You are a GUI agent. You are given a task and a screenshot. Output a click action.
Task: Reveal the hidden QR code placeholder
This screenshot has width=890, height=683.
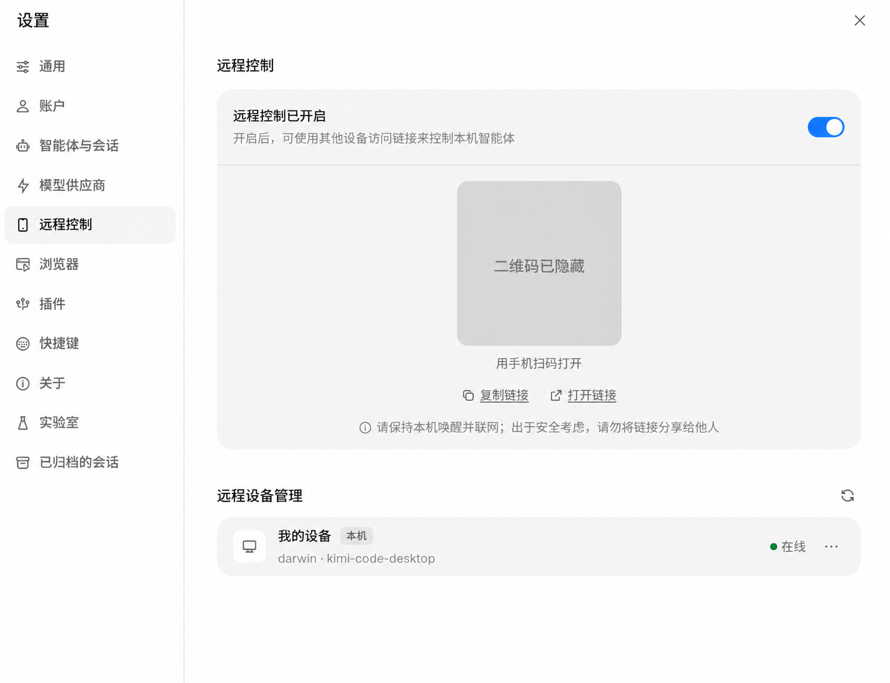point(539,264)
